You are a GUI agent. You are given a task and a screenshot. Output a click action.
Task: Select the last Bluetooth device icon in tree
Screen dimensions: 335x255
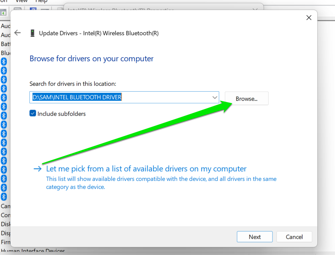pos(4,197)
